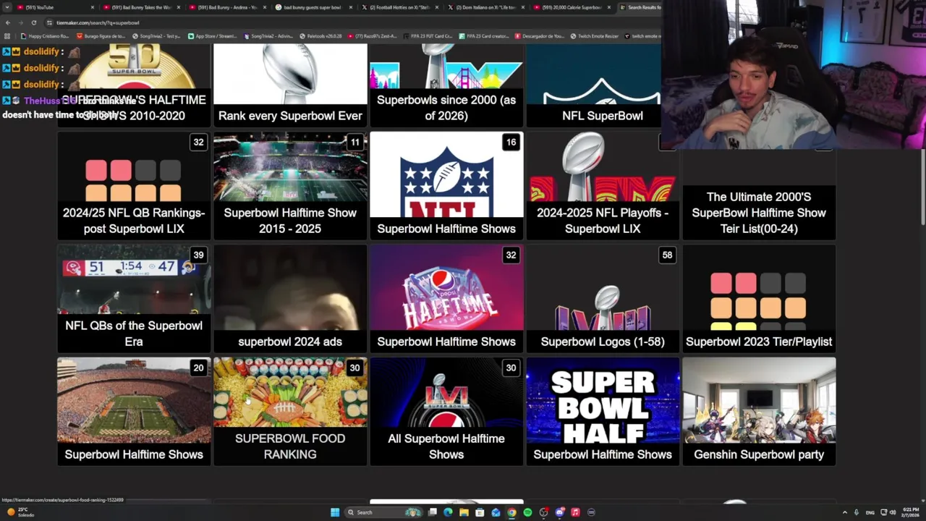Open '2024/25 NFL QB Rankings' tier list
The image size is (926, 521).
point(134,186)
